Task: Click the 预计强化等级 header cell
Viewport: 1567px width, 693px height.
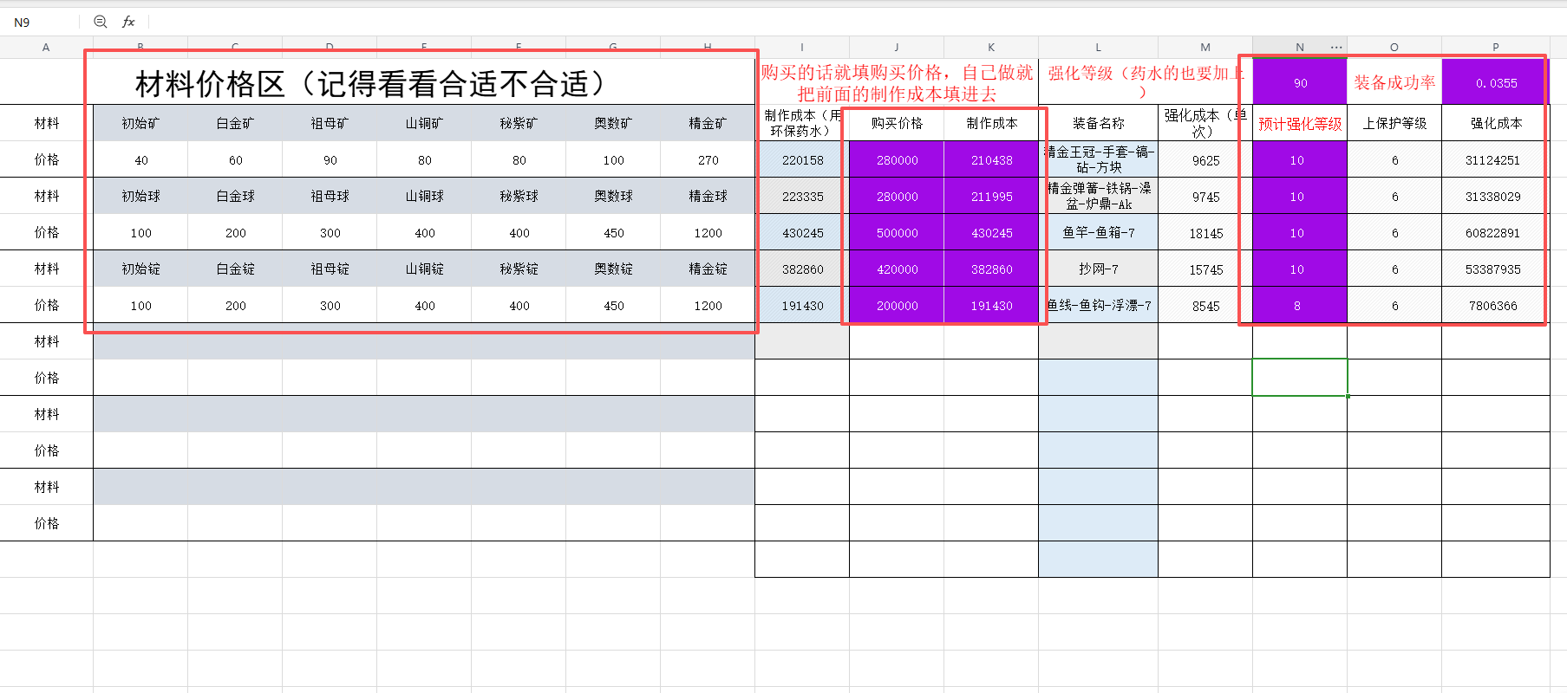Action: [x=1300, y=123]
